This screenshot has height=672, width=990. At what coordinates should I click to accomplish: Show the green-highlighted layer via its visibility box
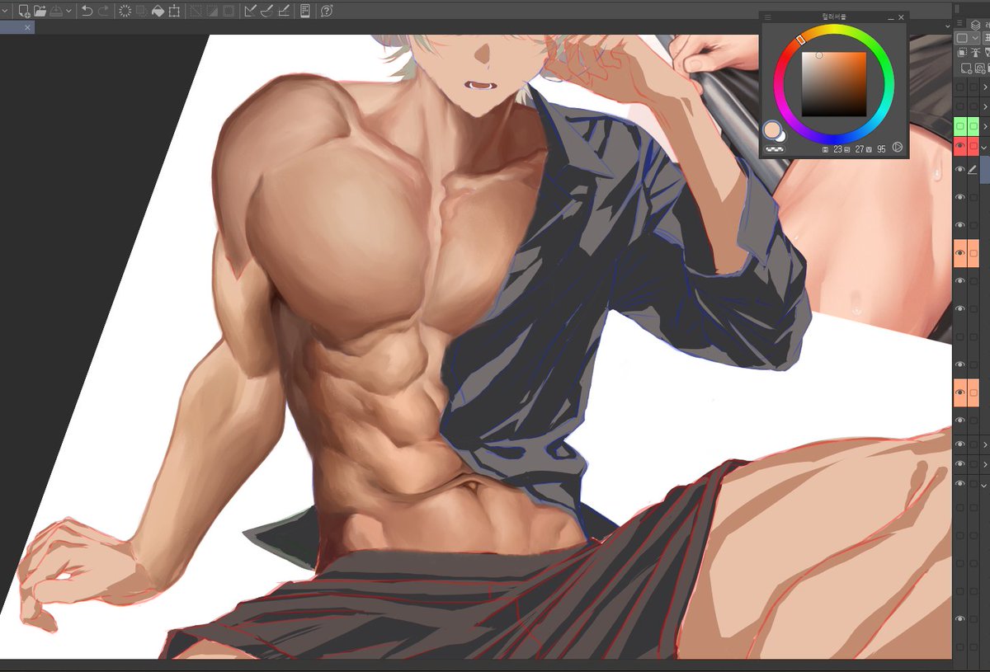959,126
